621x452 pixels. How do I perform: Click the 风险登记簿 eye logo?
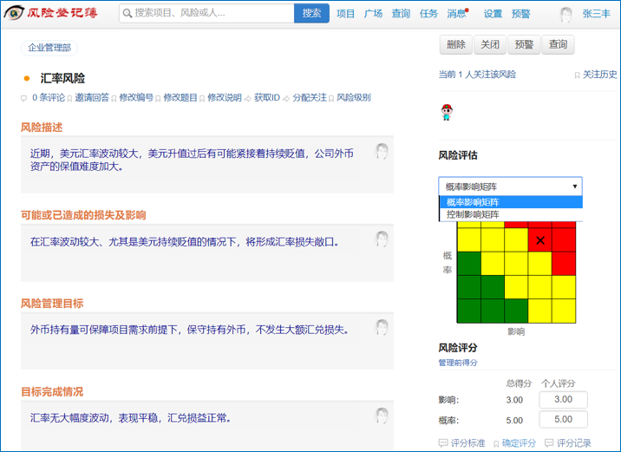point(14,13)
